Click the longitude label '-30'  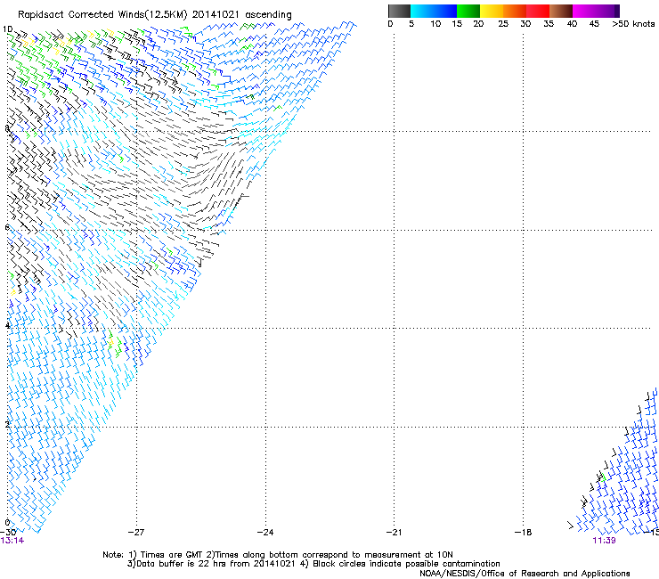click(x=8, y=533)
